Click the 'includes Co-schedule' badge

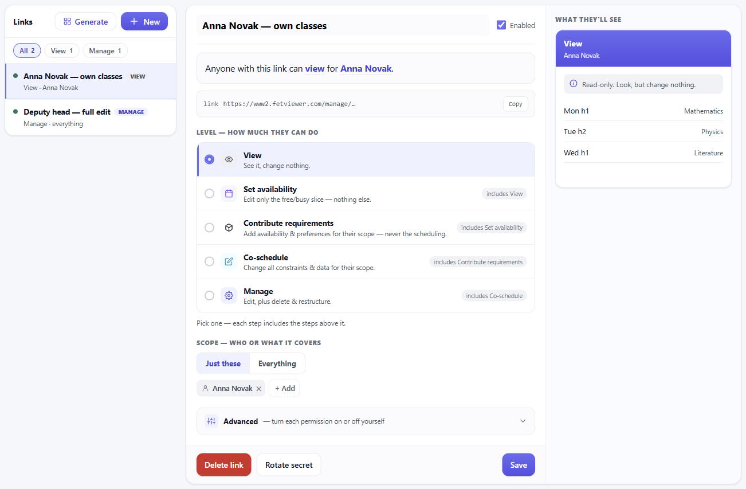[494, 296]
